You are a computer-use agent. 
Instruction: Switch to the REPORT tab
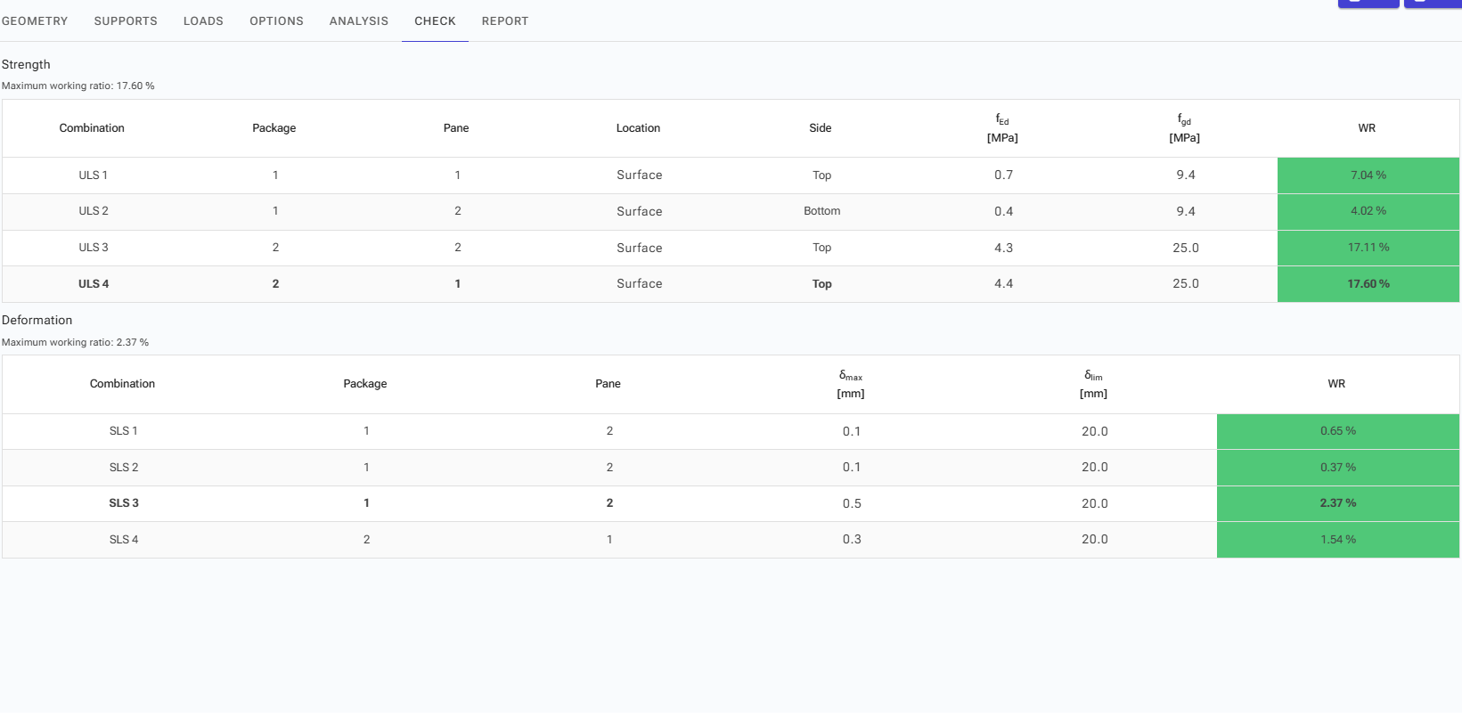(x=504, y=20)
